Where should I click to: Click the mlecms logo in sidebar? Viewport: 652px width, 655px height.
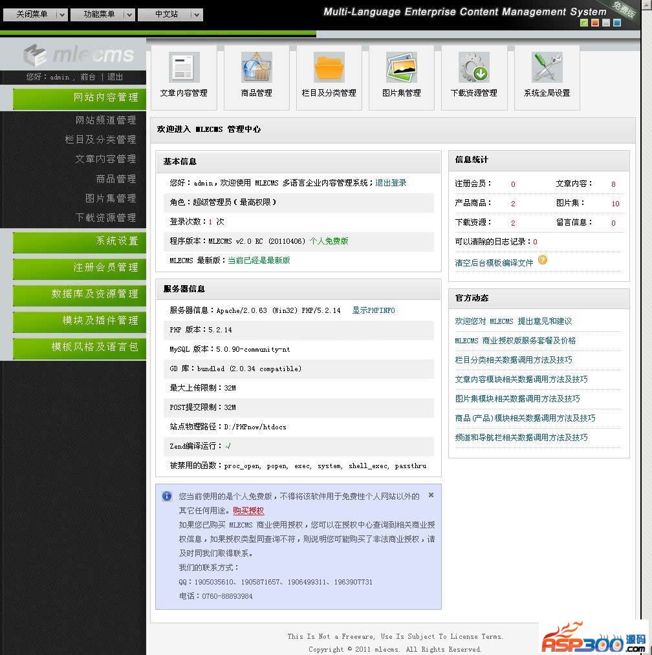[78, 55]
